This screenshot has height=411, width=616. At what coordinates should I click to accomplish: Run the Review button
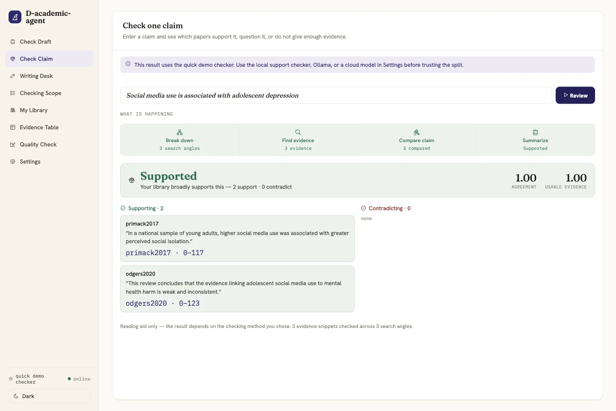575,95
